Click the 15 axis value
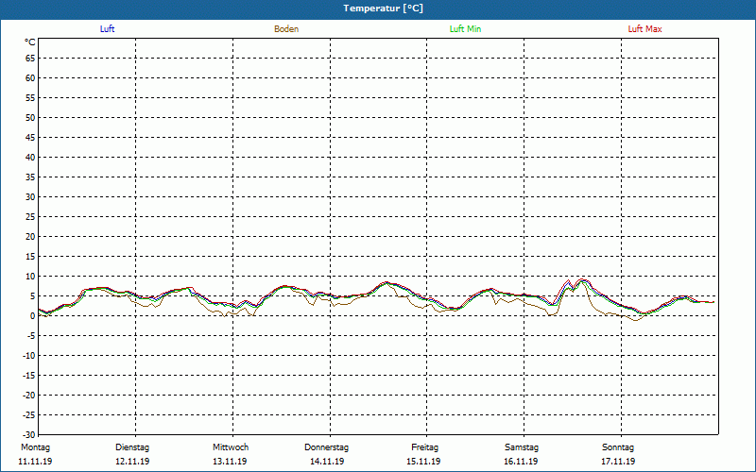The width and height of the screenshot is (756, 472). click(30, 256)
